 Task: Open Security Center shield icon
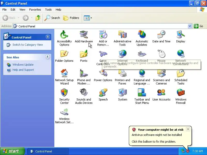point(64,93)
